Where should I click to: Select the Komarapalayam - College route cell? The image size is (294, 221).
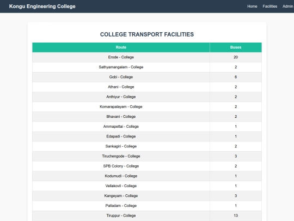point(121,107)
